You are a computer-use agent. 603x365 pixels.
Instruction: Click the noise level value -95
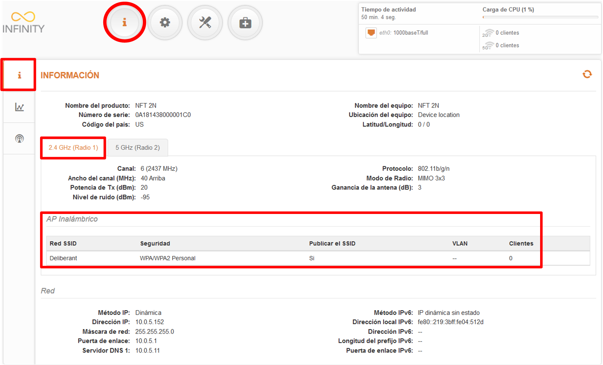145,197
